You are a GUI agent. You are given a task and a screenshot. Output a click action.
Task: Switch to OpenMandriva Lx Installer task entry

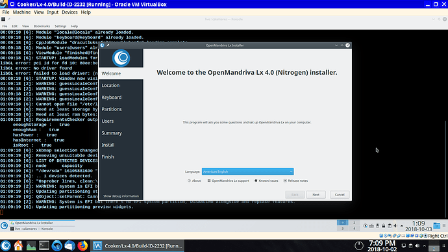coord(42,223)
